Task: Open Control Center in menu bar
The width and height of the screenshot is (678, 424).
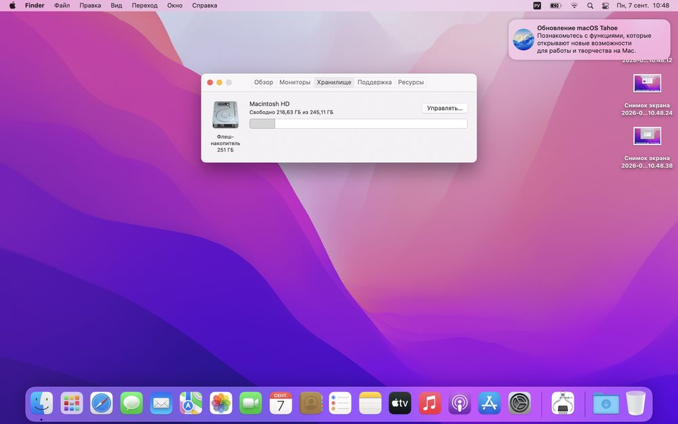Action: point(605,5)
